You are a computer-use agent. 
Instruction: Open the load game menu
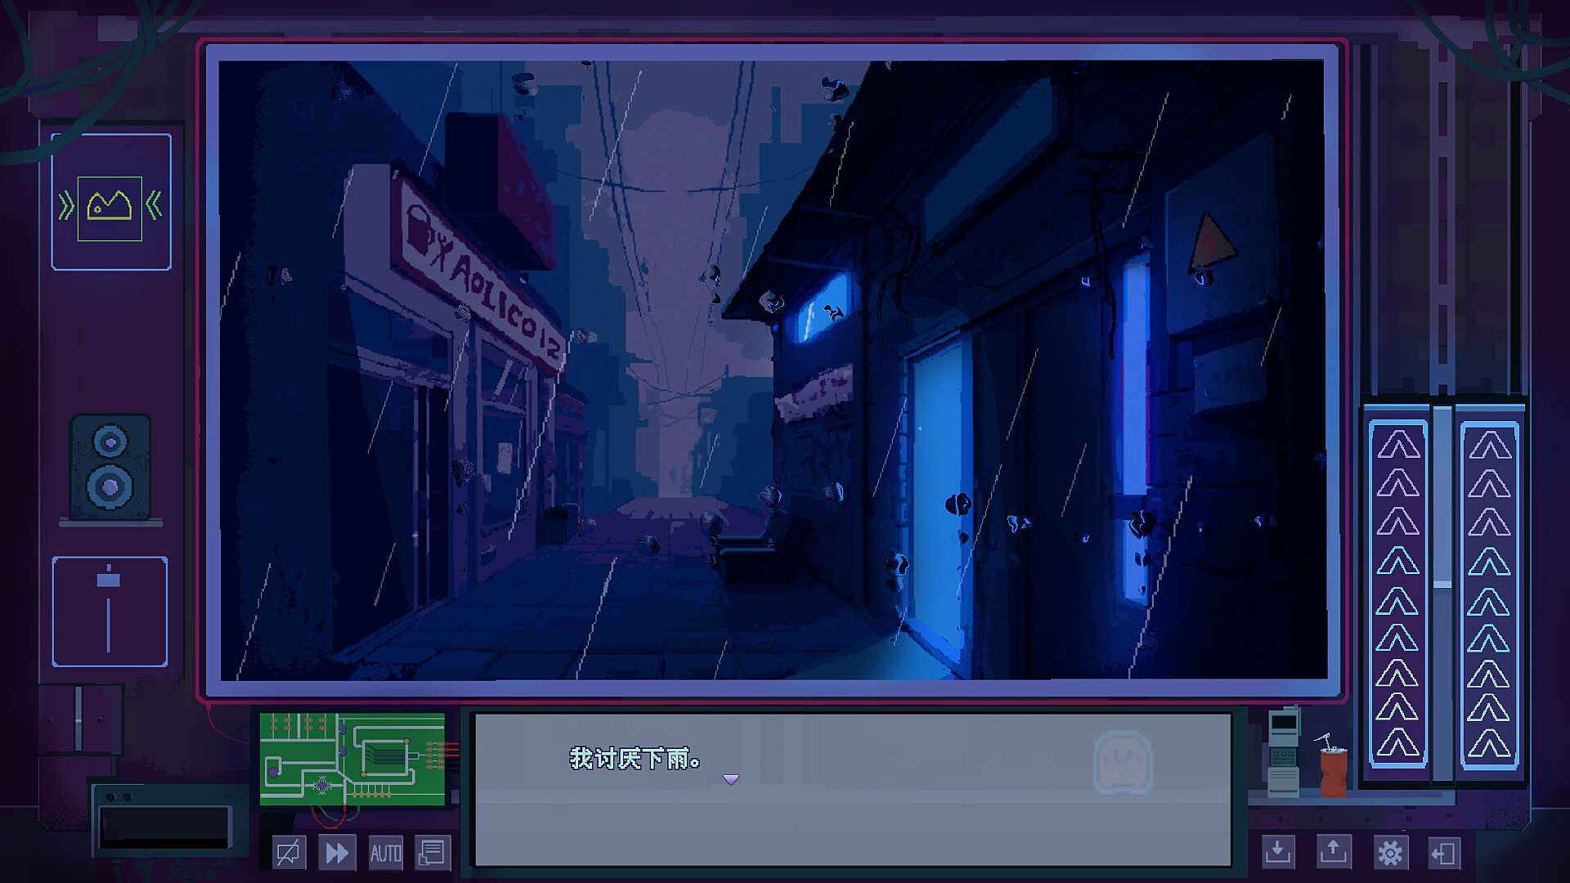(x=1334, y=853)
